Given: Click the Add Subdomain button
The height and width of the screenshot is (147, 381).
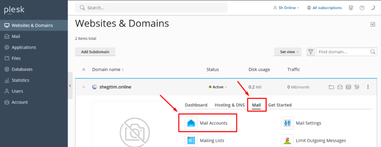Looking at the screenshot, I should [x=95, y=52].
